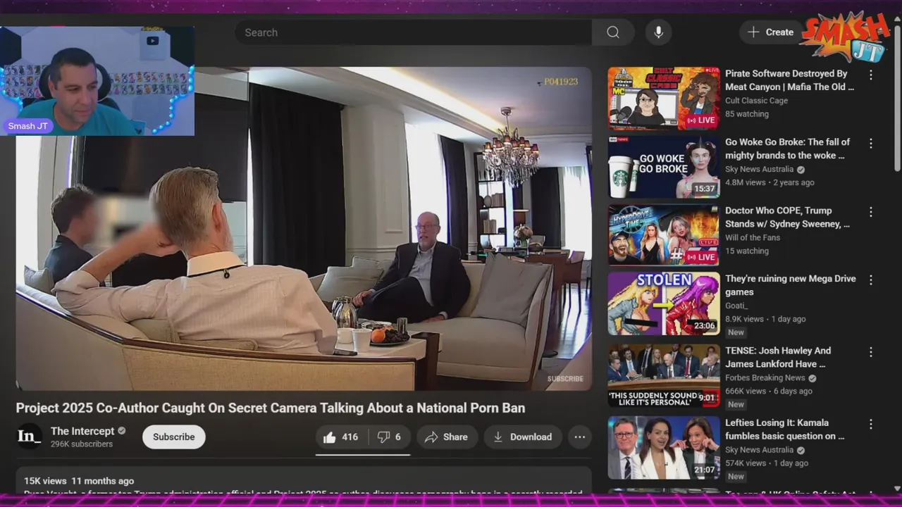Image resolution: width=902 pixels, height=507 pixels.
Task: Click '4.8M views · 2 years ago' text
Action: pos(770,182)
